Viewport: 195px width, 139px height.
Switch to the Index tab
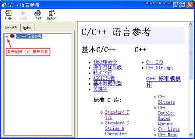(27, 28)
